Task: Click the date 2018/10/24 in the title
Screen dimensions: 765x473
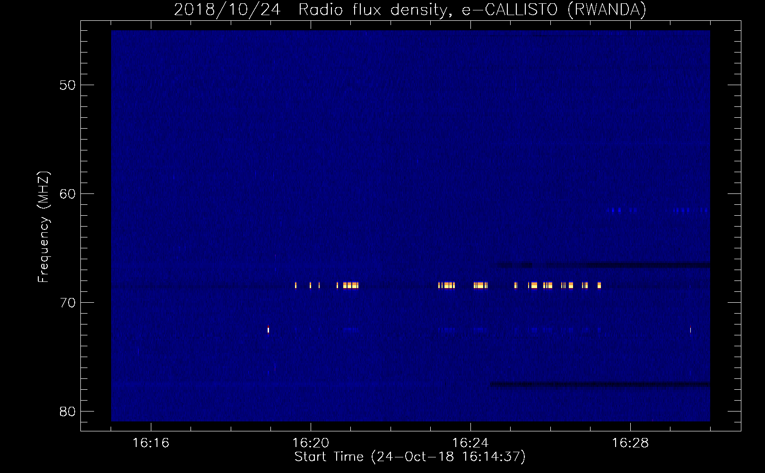Action: 227,9
